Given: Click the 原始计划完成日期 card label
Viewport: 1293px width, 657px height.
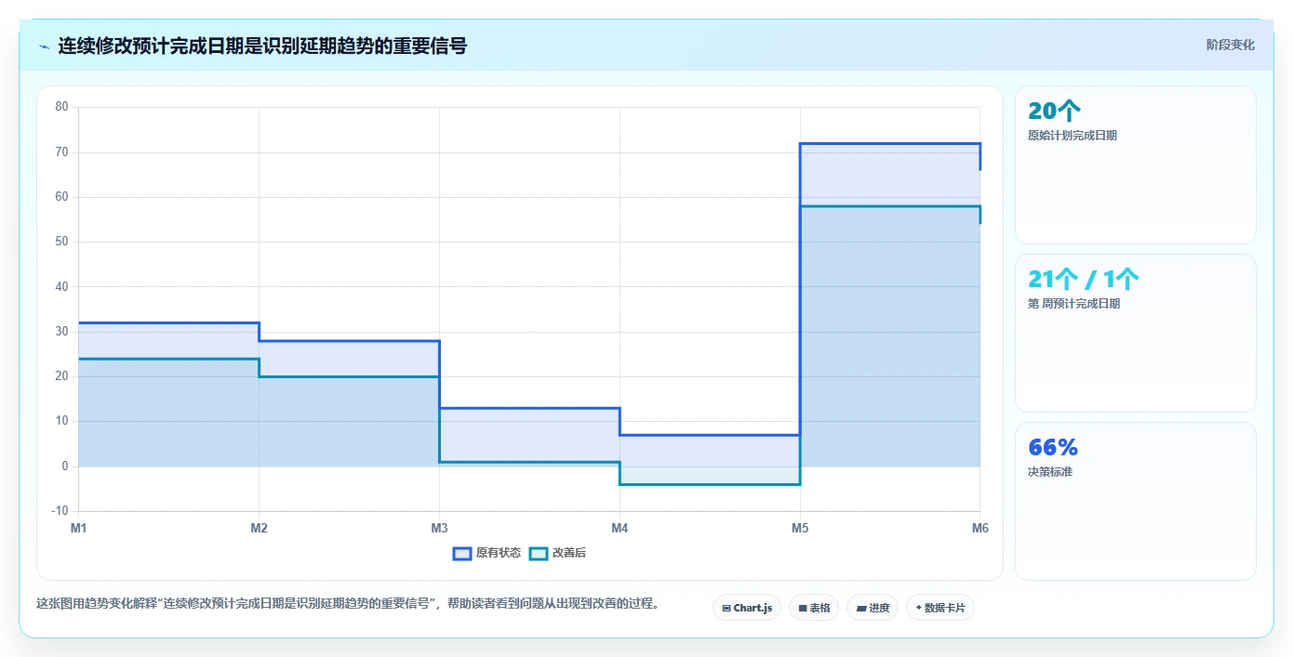Looking at the screenshot, I should coord(1073,136).
